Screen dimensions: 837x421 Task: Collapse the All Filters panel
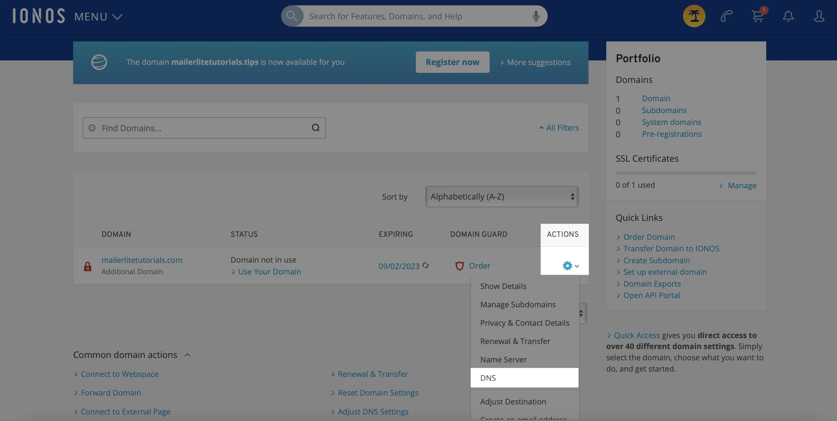[x=559, y=128]
